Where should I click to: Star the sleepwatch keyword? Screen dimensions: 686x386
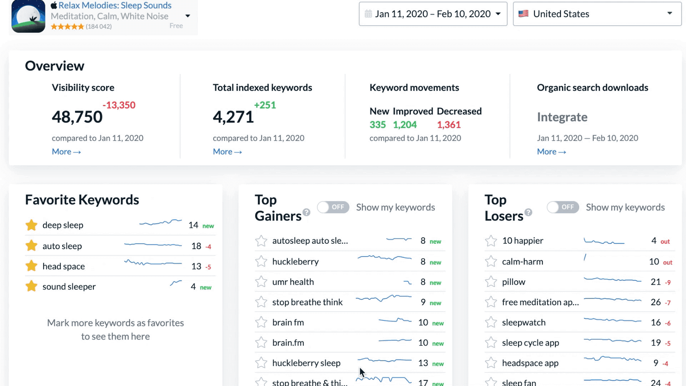[491, 322]
